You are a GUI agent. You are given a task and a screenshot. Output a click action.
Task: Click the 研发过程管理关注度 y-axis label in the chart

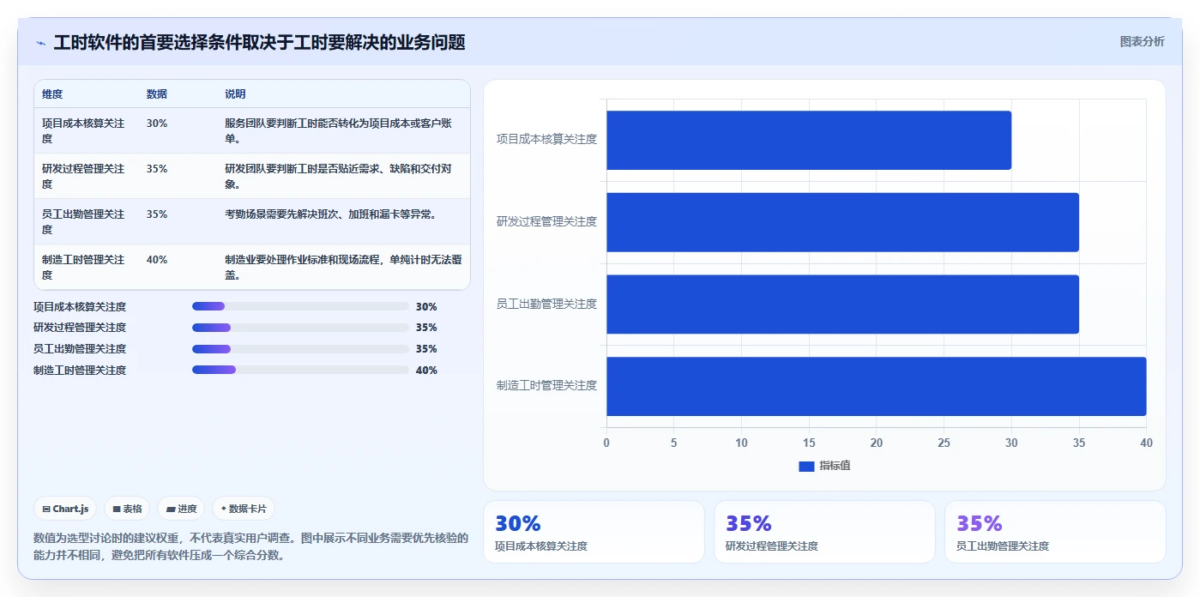point(546,221)
